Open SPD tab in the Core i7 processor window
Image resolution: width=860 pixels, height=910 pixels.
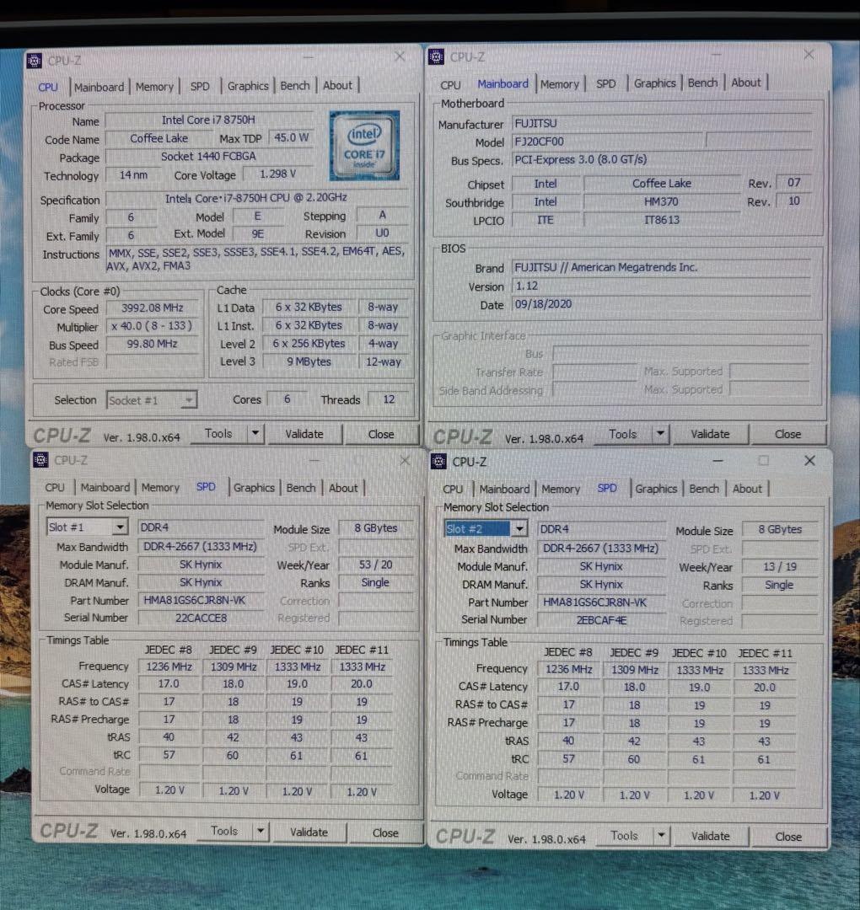[200, 87]
